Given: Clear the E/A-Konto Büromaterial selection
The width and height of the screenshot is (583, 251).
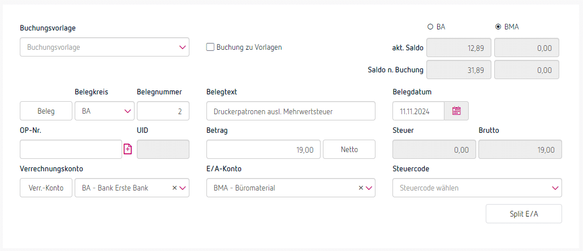Looking at the screenshot, I should coord(361,188).
